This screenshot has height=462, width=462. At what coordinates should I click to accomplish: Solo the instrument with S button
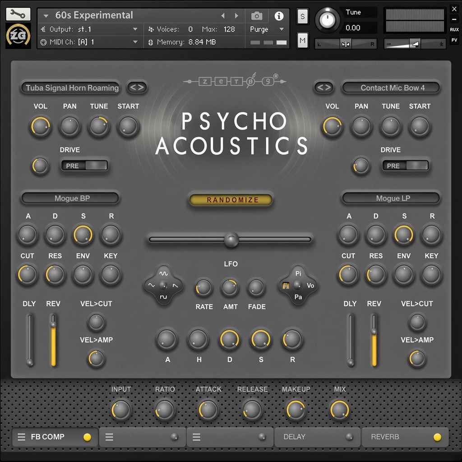[x=303, y=17]
